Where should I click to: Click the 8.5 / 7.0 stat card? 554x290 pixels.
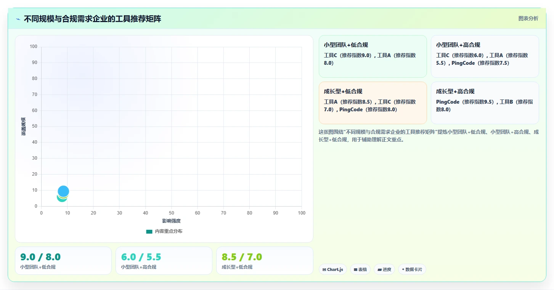[x=265, y=261]
